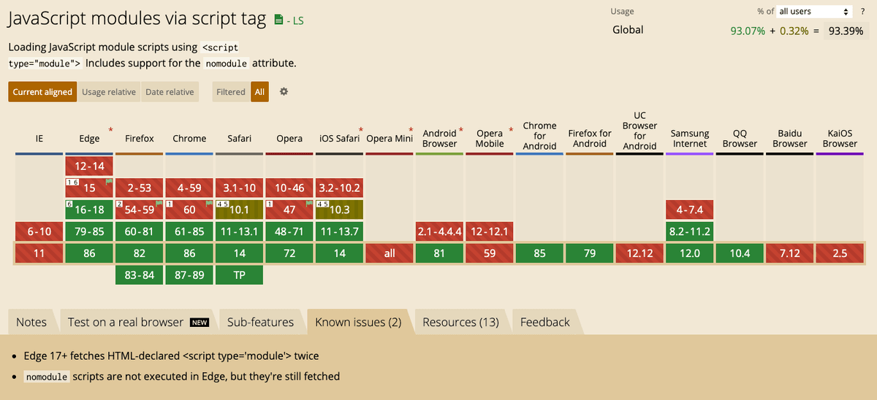This screenshot has height=400, width=877.
Task: Click the green LS spec document icon
Action: point(278,20)
